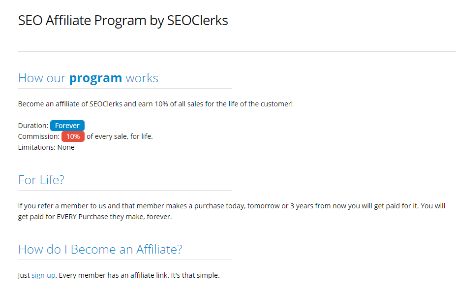Viewport: 456px width, 294px height.
Task: Open the sign-up link
Action: pos(43,275)
